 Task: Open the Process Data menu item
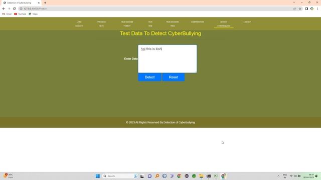pyautogui.click(x=101, y=24)
